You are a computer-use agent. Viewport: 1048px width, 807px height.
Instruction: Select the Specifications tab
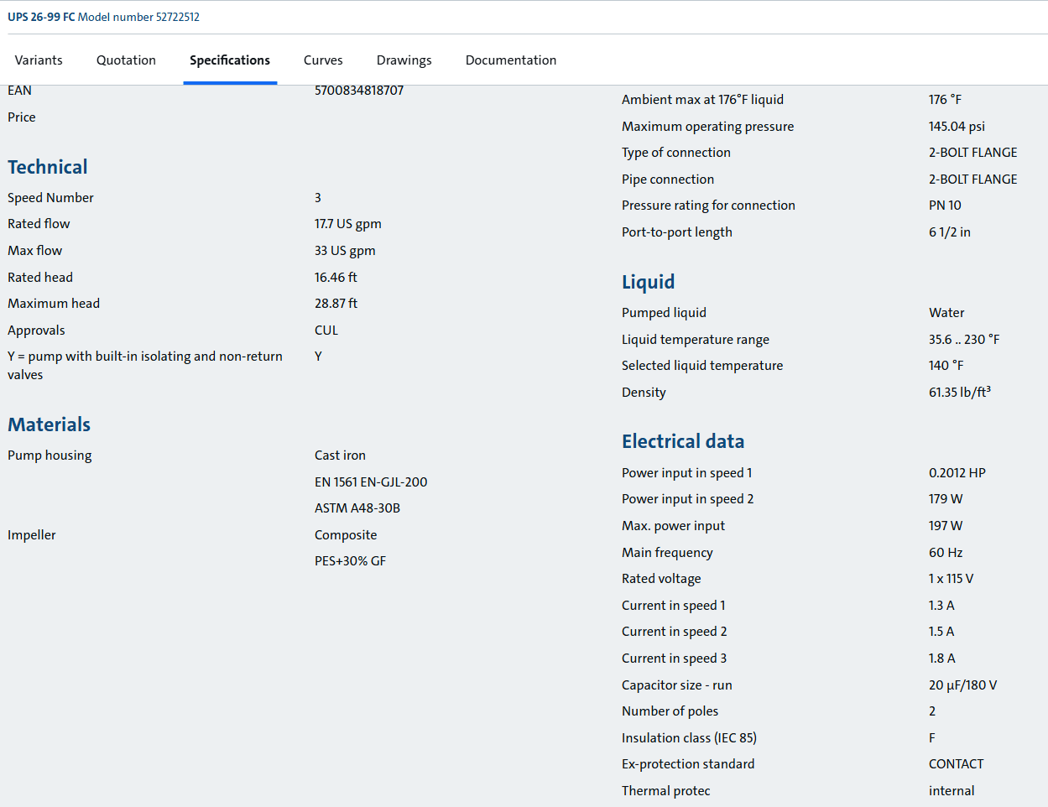pos(230,60)
